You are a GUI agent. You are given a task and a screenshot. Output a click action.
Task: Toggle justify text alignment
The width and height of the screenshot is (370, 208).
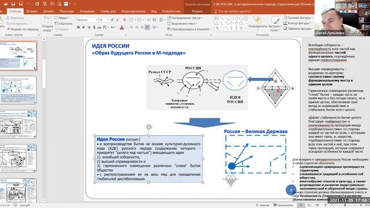coord(147,27)
